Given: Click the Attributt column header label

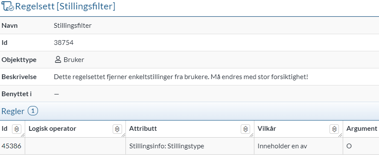Looking at the screenshot, I should point(143,129).
